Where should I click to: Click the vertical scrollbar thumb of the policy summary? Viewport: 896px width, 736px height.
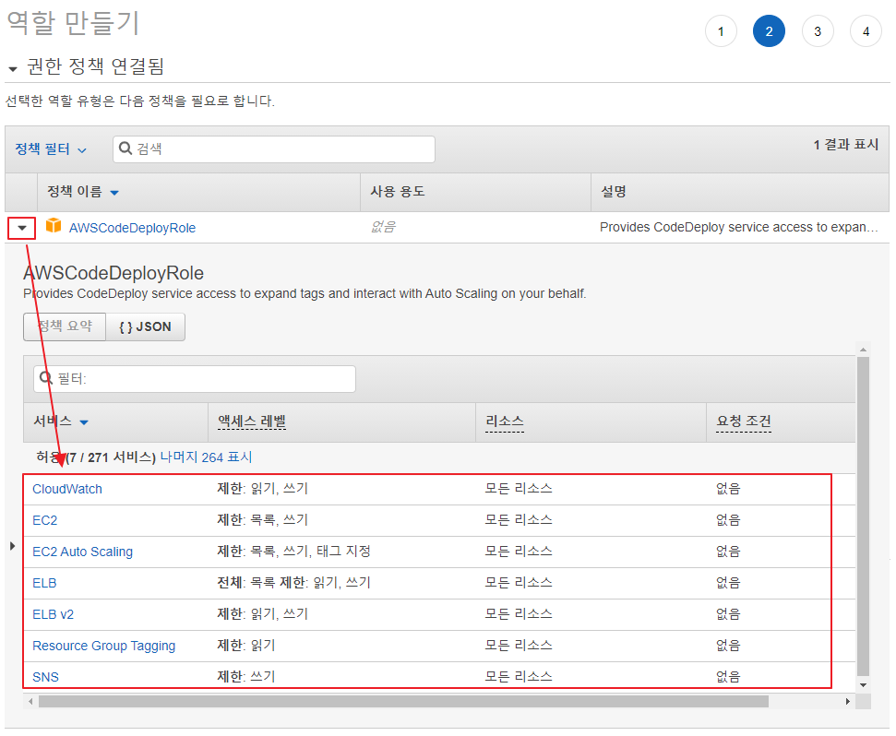pyautogui.click(x=863, y=516)
